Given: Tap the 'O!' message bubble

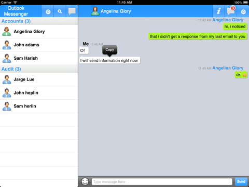Looking at the screenshot, I should coord(84,50).
